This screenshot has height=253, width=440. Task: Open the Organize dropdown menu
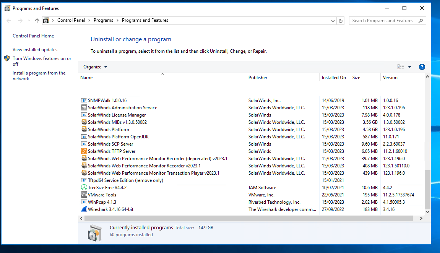pyautogui.click(x=95, y=67)
